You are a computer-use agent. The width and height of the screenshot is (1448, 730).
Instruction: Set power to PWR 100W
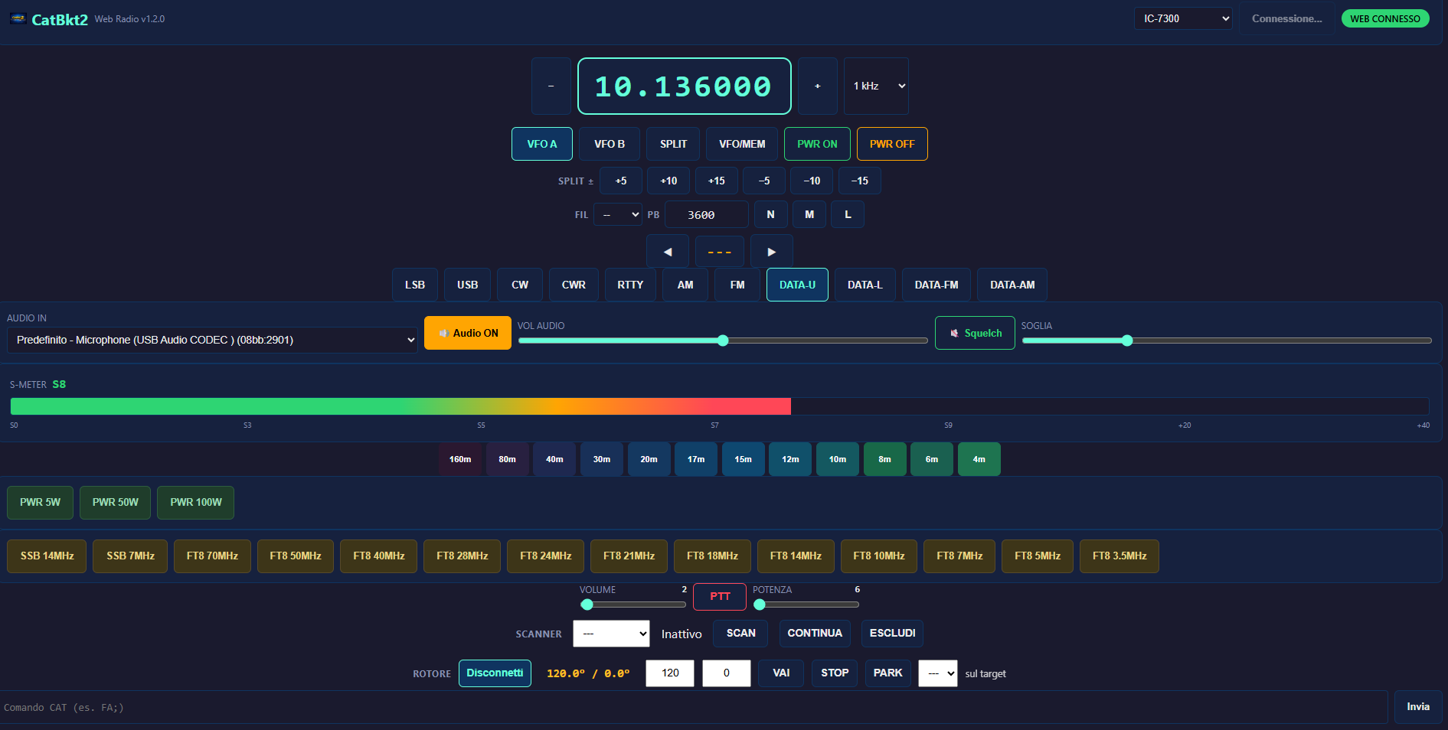click(196, 503)
